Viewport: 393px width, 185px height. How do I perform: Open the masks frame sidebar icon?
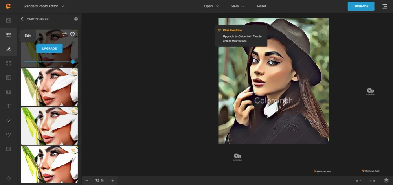point(9,92)
